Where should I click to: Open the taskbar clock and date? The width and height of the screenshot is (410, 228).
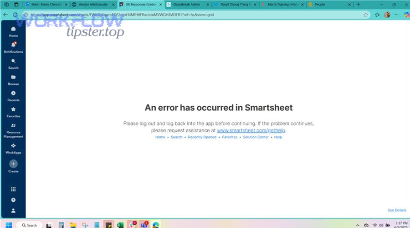tap(401, 225)
